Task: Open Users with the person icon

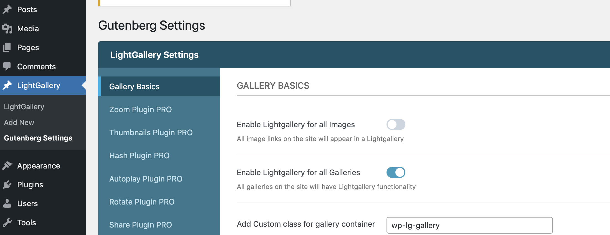Action: pos(7,203)
